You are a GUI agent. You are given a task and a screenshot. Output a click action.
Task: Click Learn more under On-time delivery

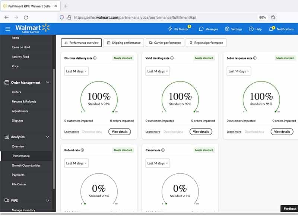coord(72,132)
